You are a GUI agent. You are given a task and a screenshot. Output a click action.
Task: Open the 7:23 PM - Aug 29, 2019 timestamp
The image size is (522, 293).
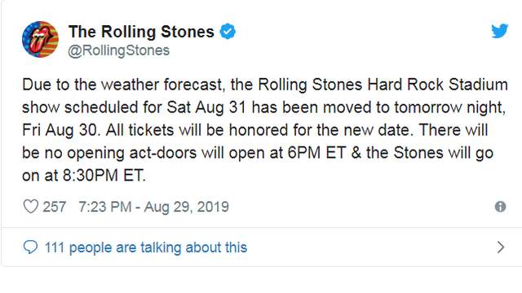point(154,207)
